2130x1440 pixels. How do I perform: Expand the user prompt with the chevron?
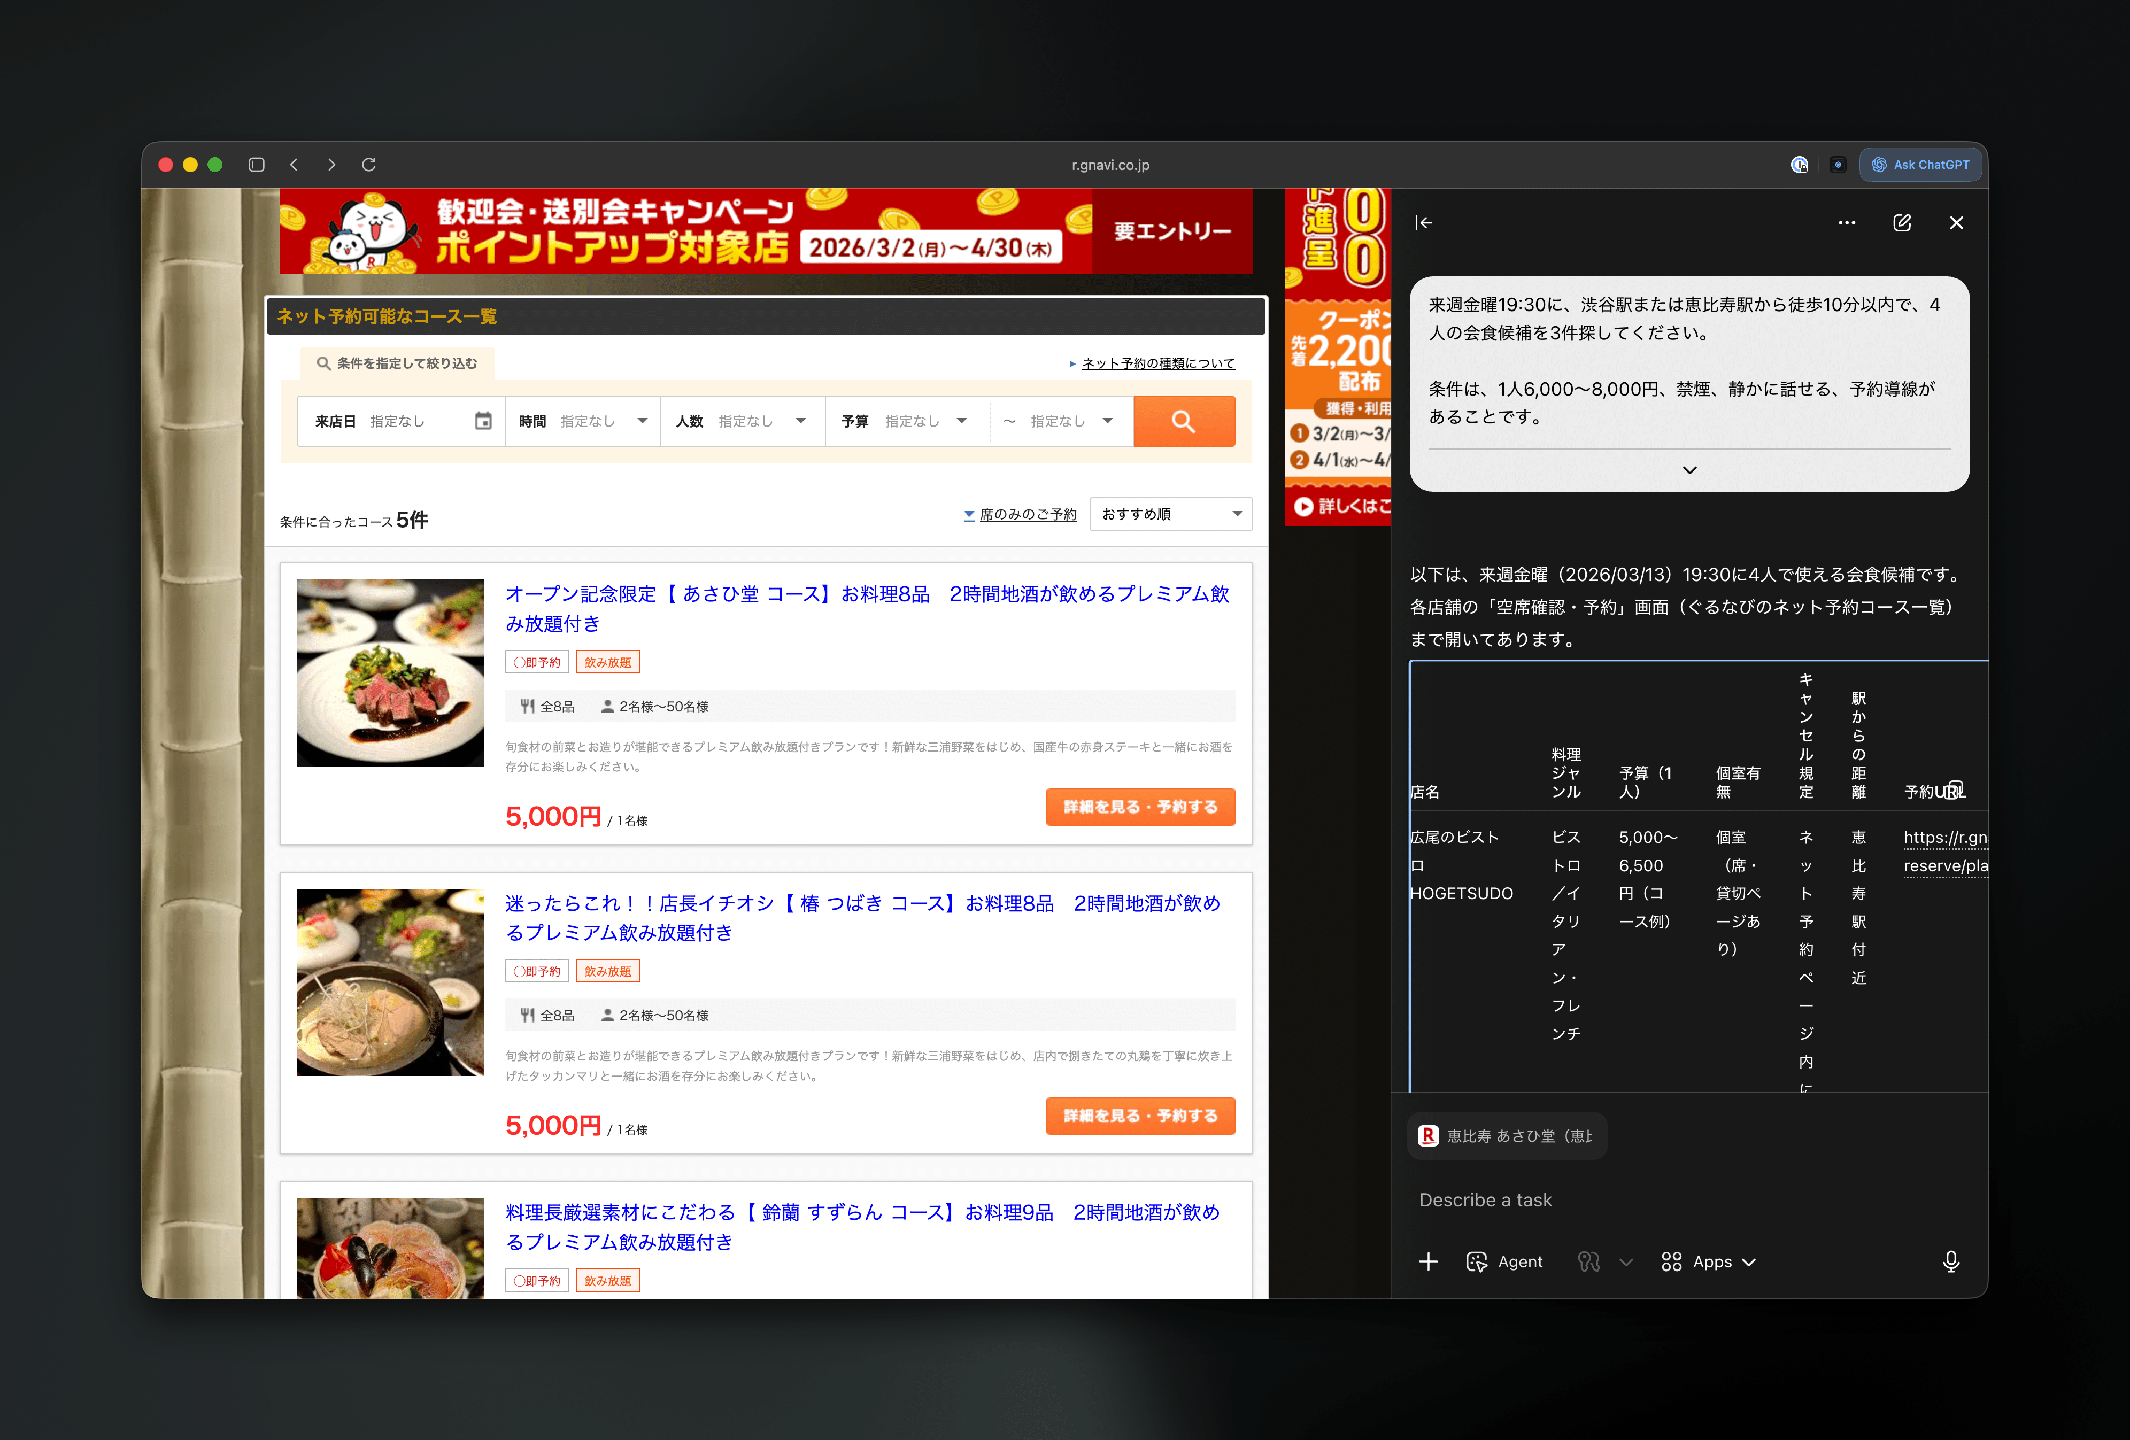[1689, 470]
